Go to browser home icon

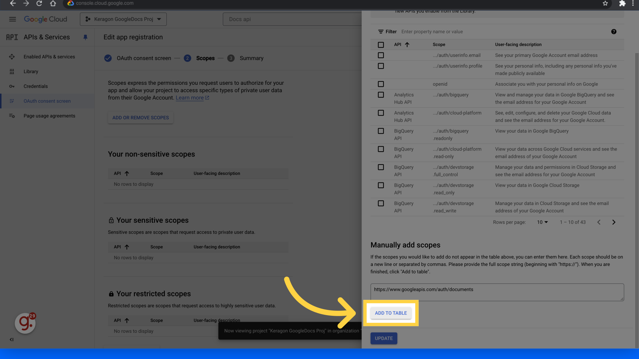[x=53, y=3]
